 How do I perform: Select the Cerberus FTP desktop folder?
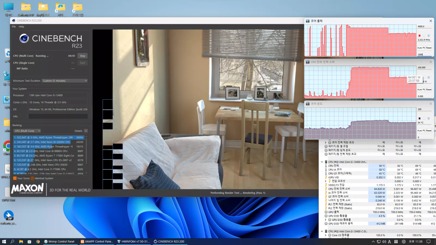click(x=26, y=10)
